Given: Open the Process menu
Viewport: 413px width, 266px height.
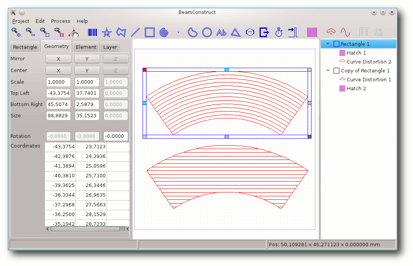Looking at the screenshot, I should 60,21.
